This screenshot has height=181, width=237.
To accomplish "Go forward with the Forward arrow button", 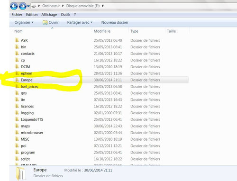I will (x=23, y=6).
